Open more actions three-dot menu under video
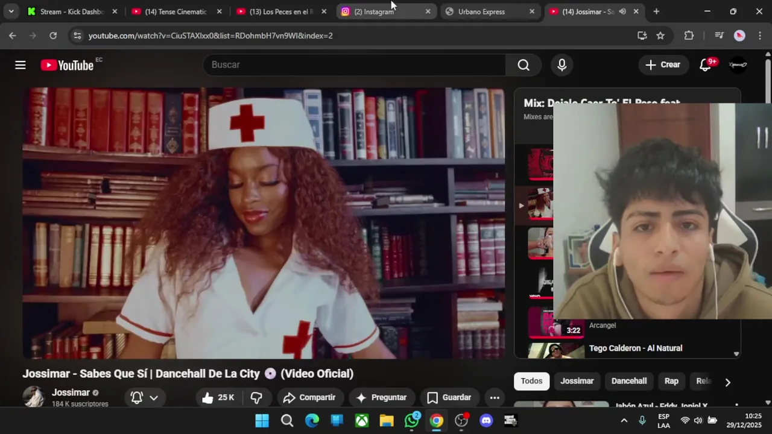Image resolution: width=772 pixels, height=434 pixels. 495,397
